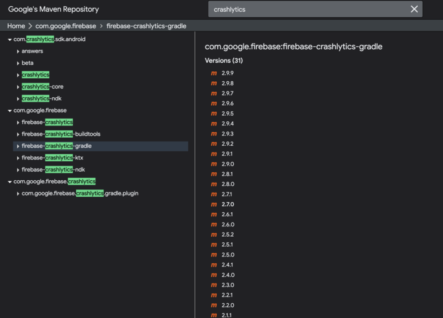Viewport: 443px width, 318px height.
Task: Collapse the com.crashlytics.sdk.android group
Action: pos(10,39)
